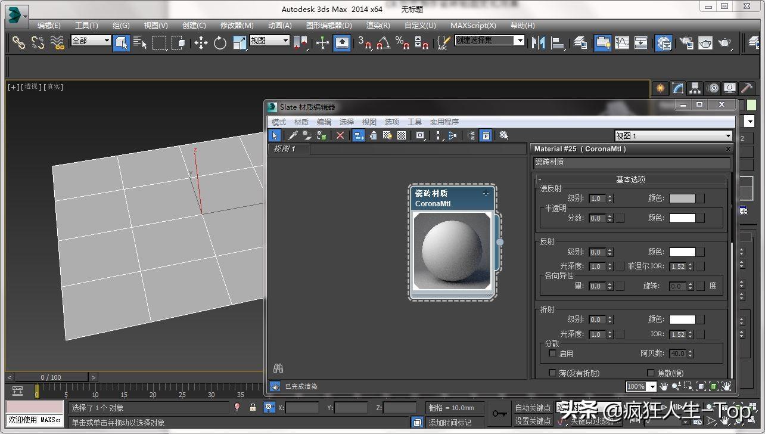Adjust the 菲涅尔 IOR spinner arrows

click(690, 266)
